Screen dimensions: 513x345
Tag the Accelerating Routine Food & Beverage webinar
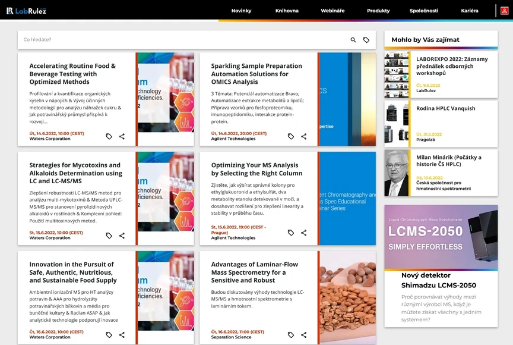point(109,136)
